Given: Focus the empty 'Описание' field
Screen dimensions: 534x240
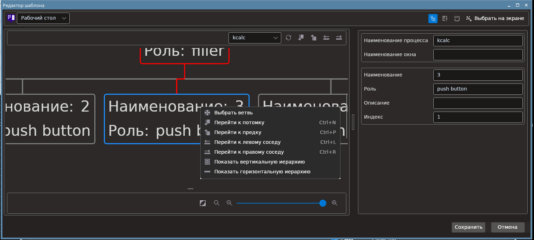Looking at the screenshot, I should pos(478,103).
